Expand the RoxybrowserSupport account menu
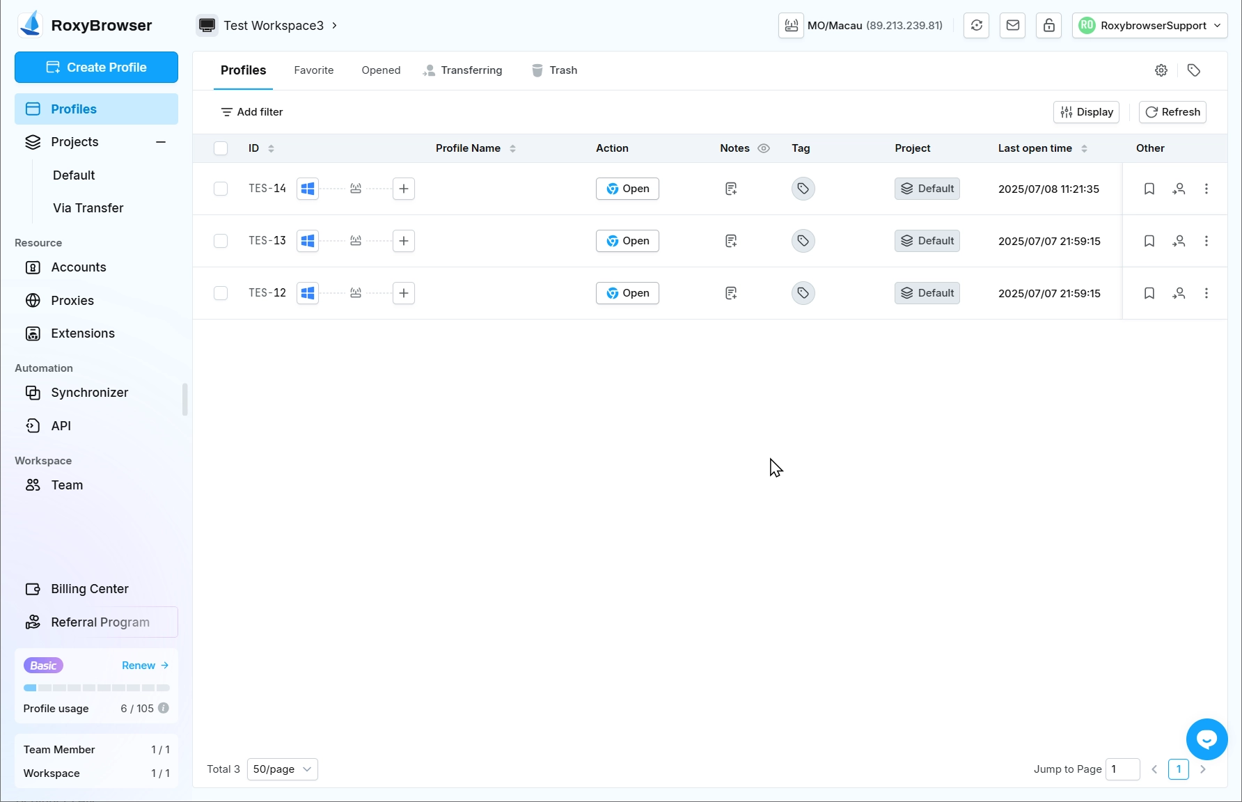1242x802 pixels. 1149,26
